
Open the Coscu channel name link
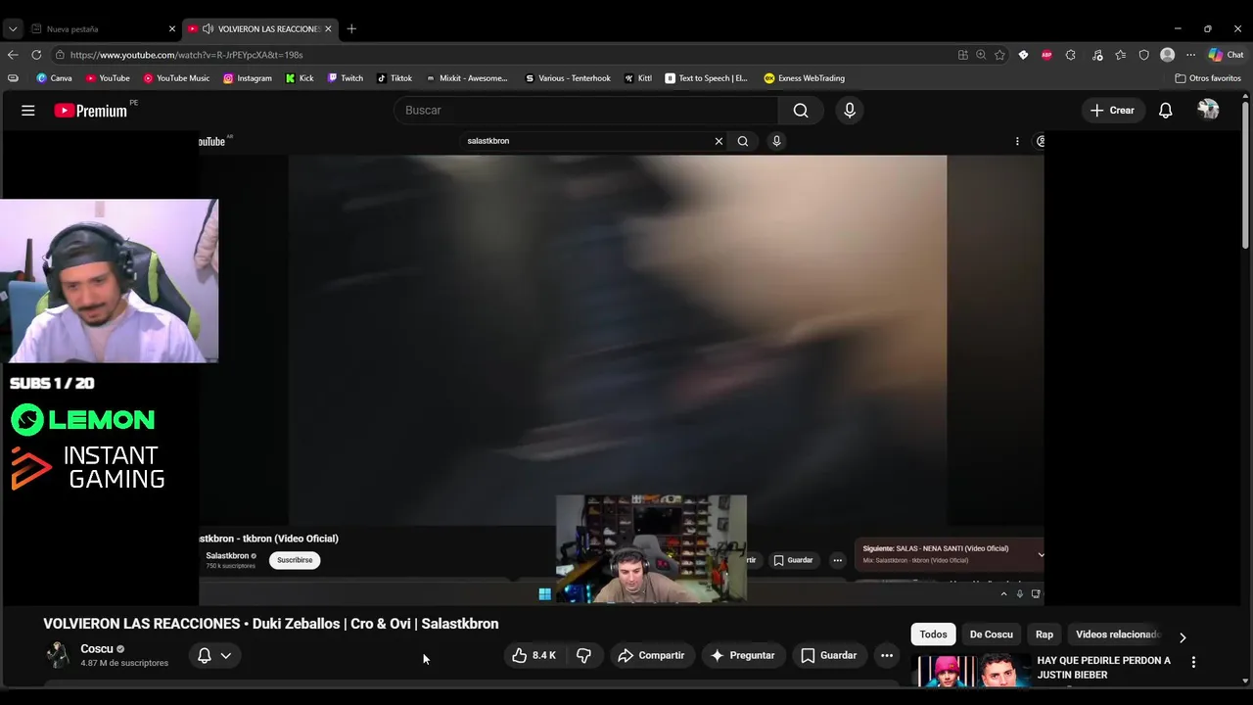point(96,649)
